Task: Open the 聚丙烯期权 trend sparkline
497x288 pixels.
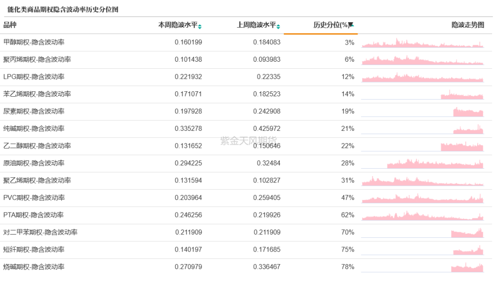Action: click(422, 60)
